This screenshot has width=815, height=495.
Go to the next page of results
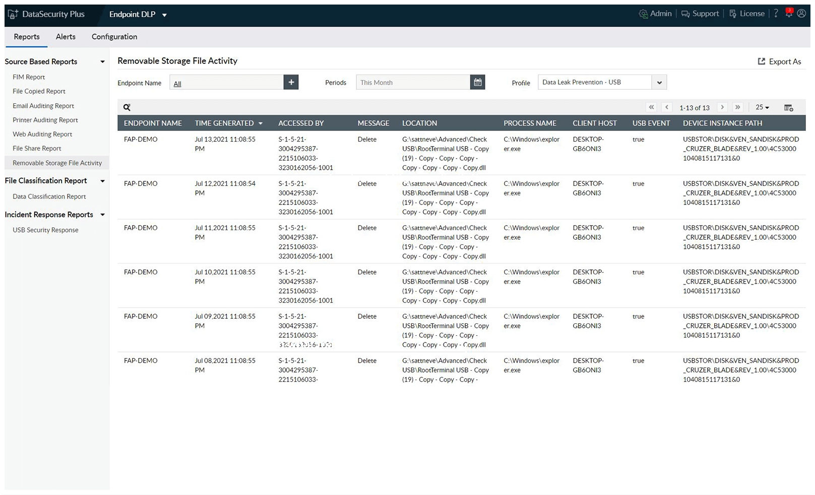pos(722,107)
